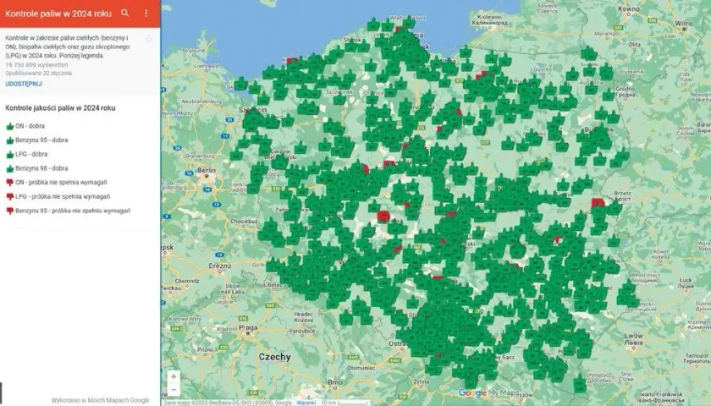Click the '15 758 899 wyświetleń' view count

[36, 65]
